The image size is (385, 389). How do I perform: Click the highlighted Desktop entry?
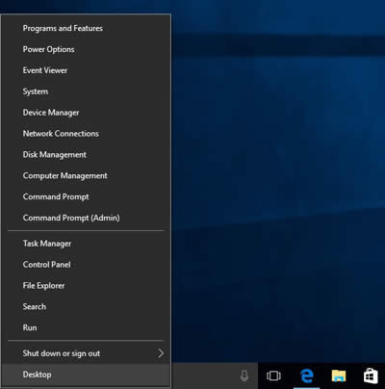pyautogui.click(x=86, y=375)
